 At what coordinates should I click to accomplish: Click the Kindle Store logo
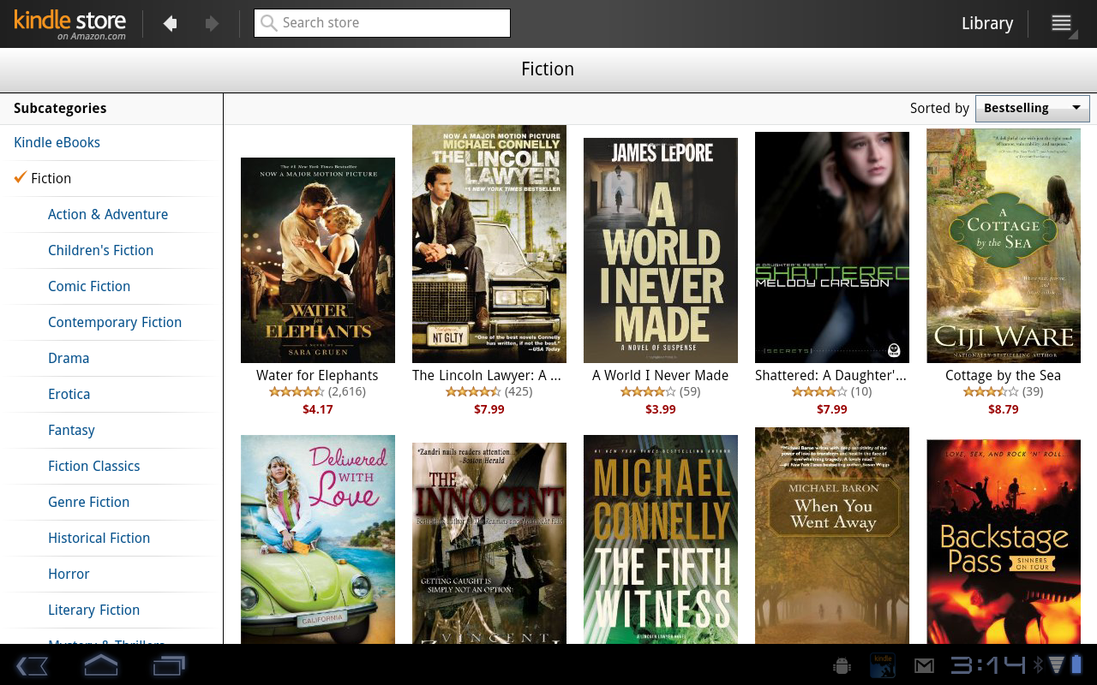coord(70,24)
